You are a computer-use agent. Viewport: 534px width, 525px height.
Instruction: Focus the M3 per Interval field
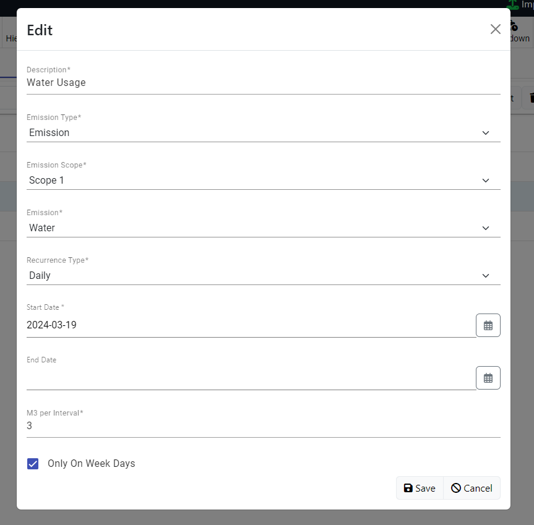click(x=263, y=425)
